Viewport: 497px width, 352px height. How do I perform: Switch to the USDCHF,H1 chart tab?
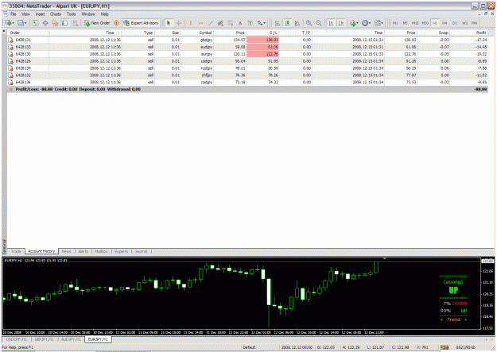point(17,339)
